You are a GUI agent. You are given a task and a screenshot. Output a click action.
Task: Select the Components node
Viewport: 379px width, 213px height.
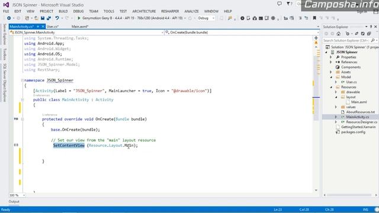pyautogui.click(x=351, y=67)
